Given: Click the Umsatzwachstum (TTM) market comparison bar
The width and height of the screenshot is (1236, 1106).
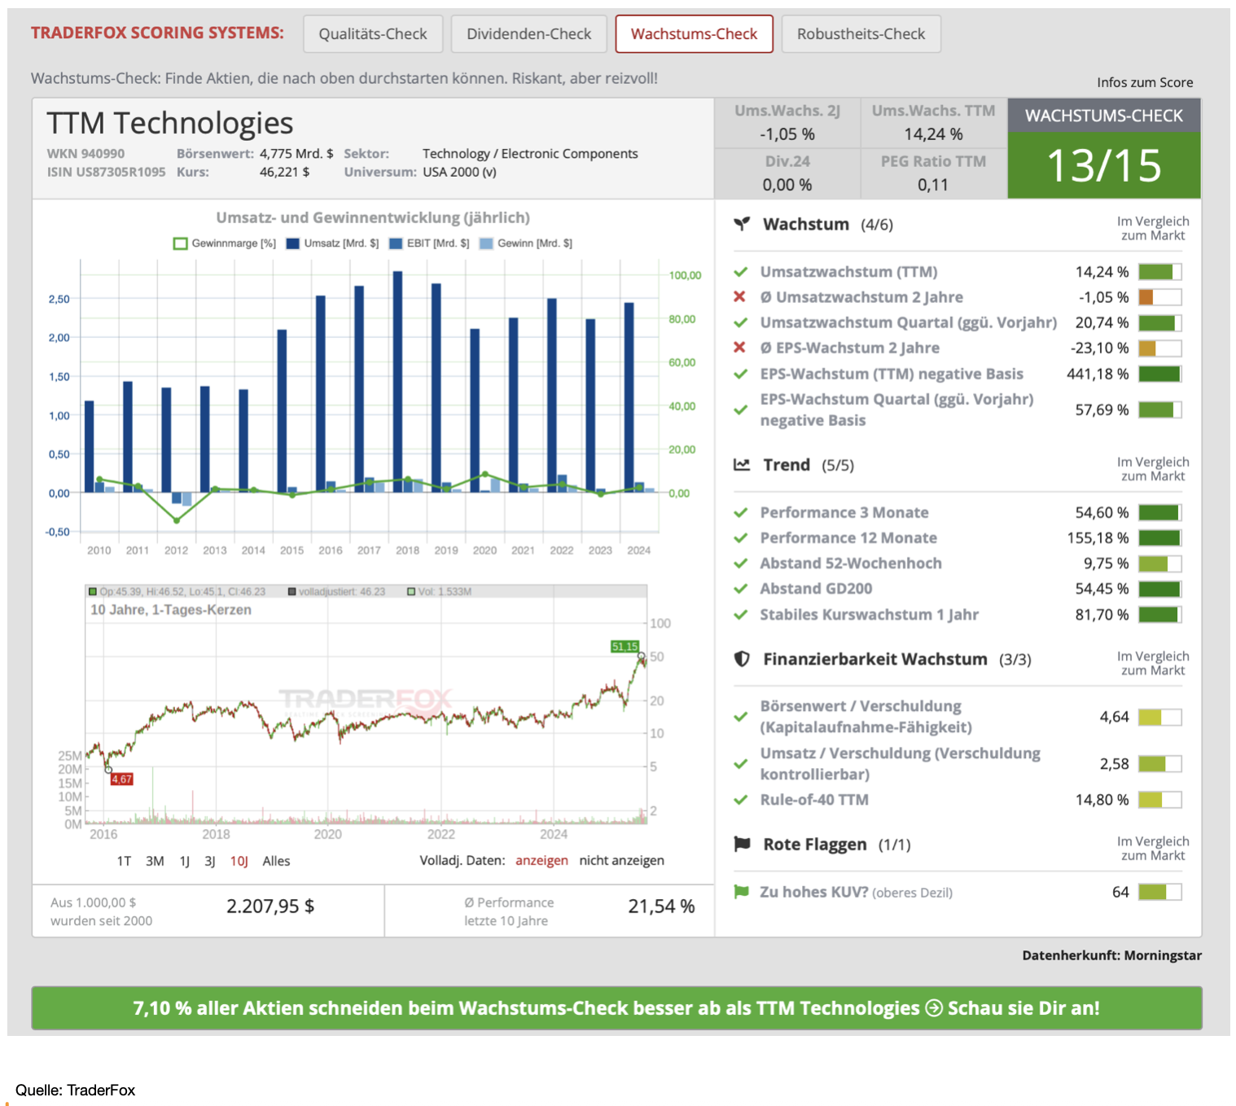Looking at the screenshot, I should coord(1160,272).
